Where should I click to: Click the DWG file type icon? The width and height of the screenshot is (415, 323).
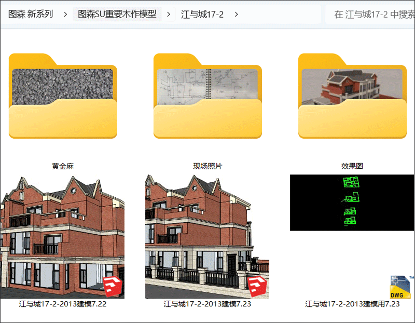coord(400,287)
